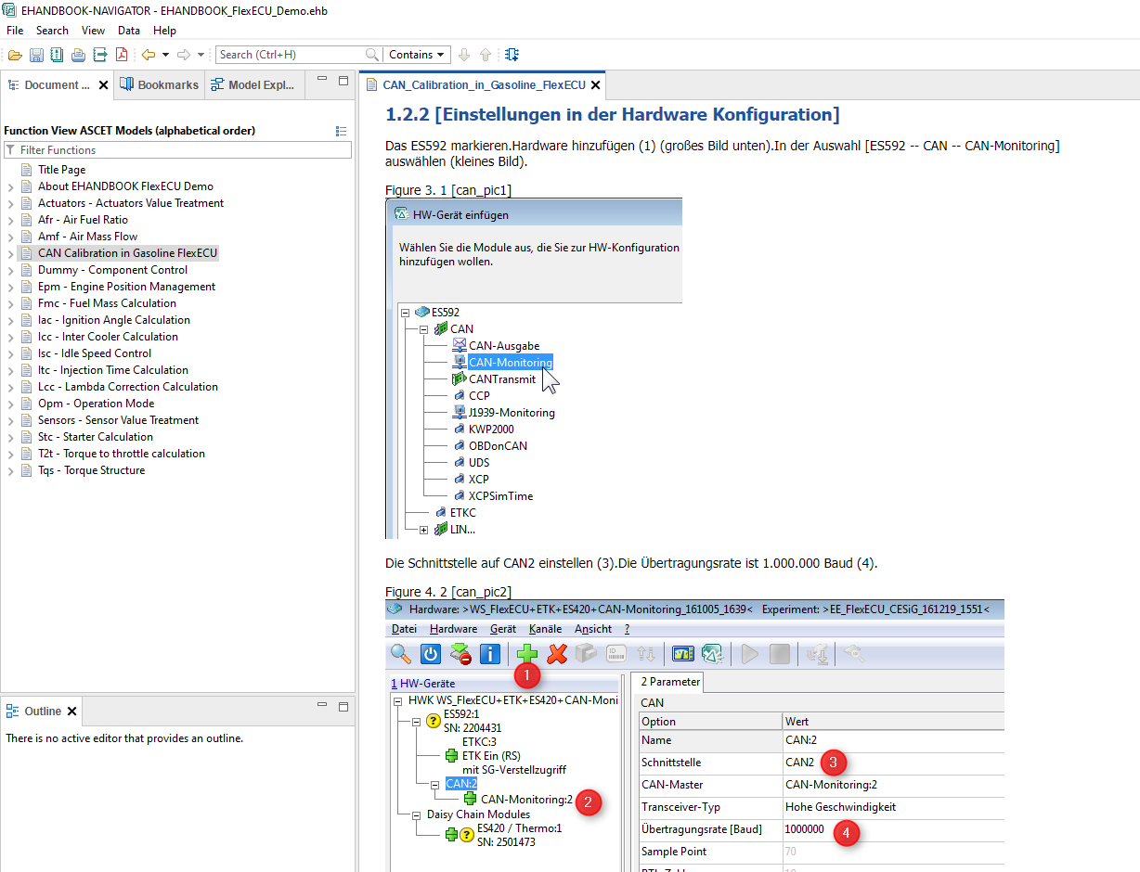Select Isc - Idle Speed Control item
This screenshot has height=872, width=1140.
pos(95,353)
